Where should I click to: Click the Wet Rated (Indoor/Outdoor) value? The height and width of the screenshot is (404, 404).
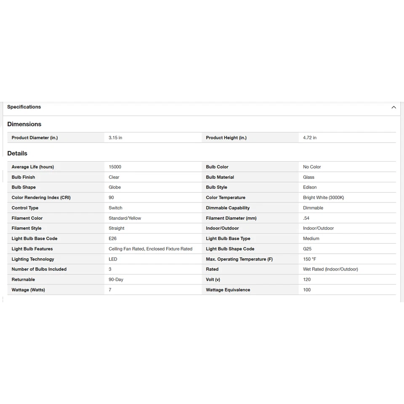pos(330,269)
